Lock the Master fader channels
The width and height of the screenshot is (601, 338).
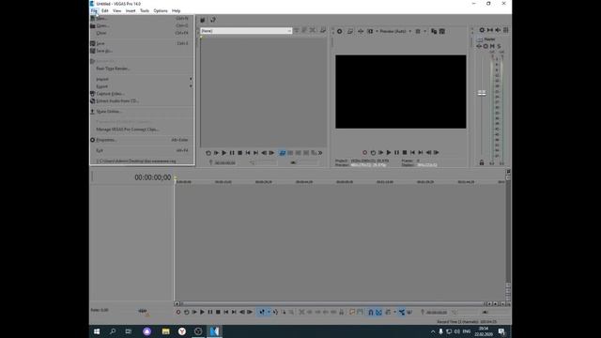482,162
